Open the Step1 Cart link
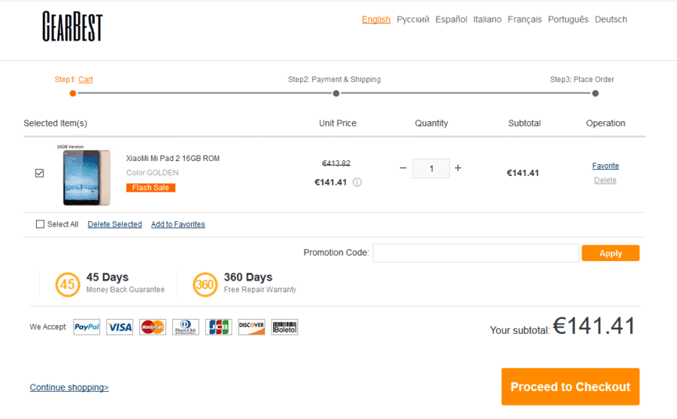 tap(86, 80)
